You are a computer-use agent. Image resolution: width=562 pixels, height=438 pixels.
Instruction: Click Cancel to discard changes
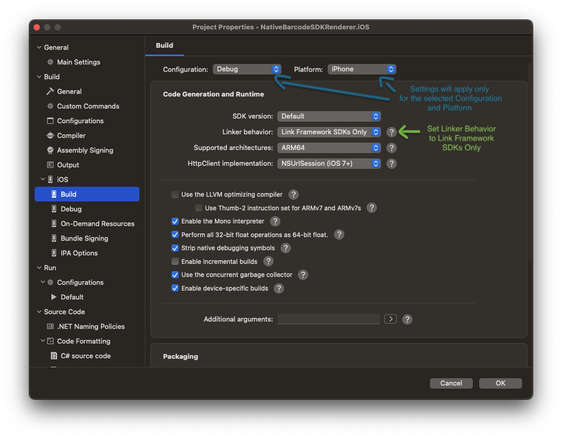[x=451, y=383]
